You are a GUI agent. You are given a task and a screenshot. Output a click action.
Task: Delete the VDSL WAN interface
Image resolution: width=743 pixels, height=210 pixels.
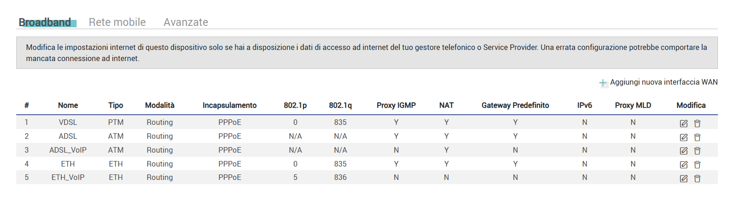(697, 124)
